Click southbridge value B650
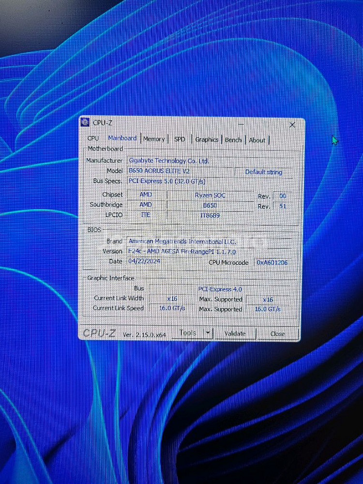363x484 pixels. tap(210, 205)
